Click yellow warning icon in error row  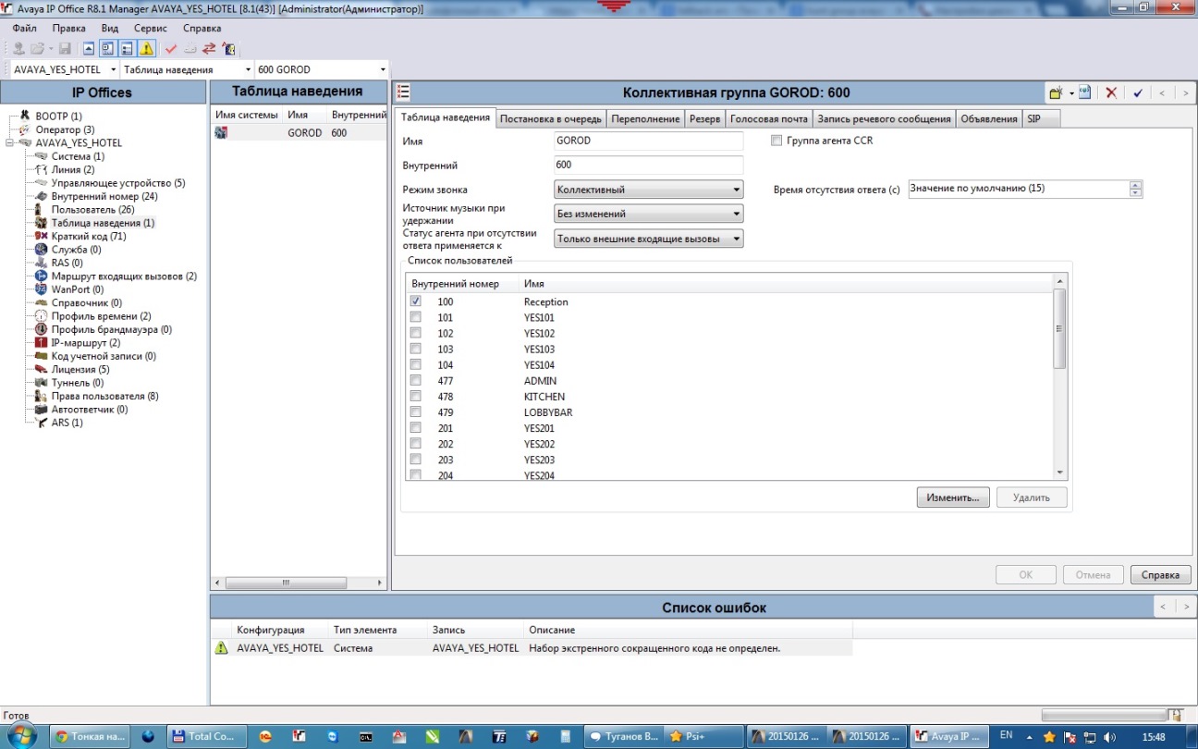(x=221, y=648)
